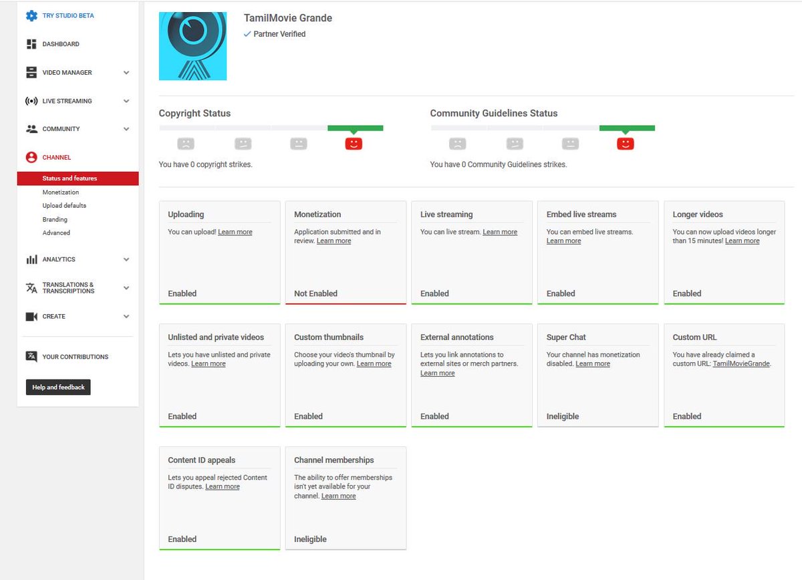This screenshot has width=802, height=580.
Task: Click the Partner Verified checkmark icon
Action: pyautogui.click(x=248, y=34)
